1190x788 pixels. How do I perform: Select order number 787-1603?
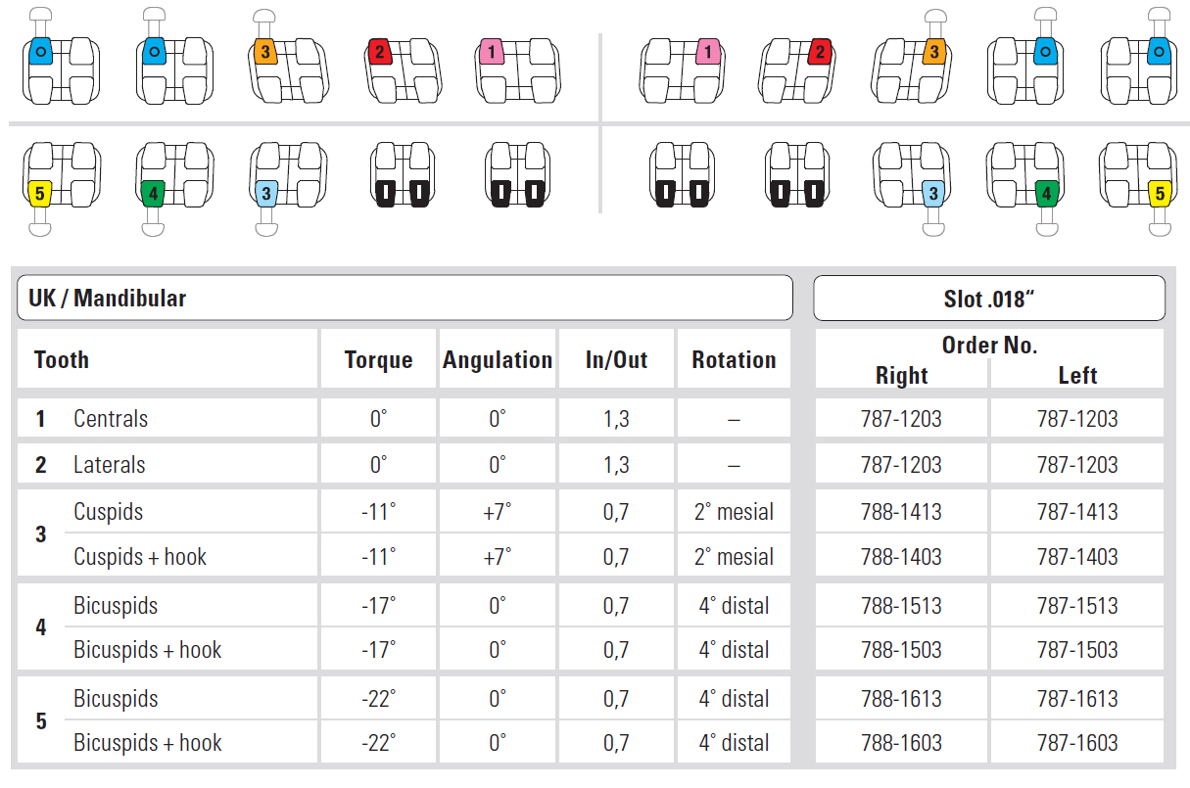point(1077,743)
